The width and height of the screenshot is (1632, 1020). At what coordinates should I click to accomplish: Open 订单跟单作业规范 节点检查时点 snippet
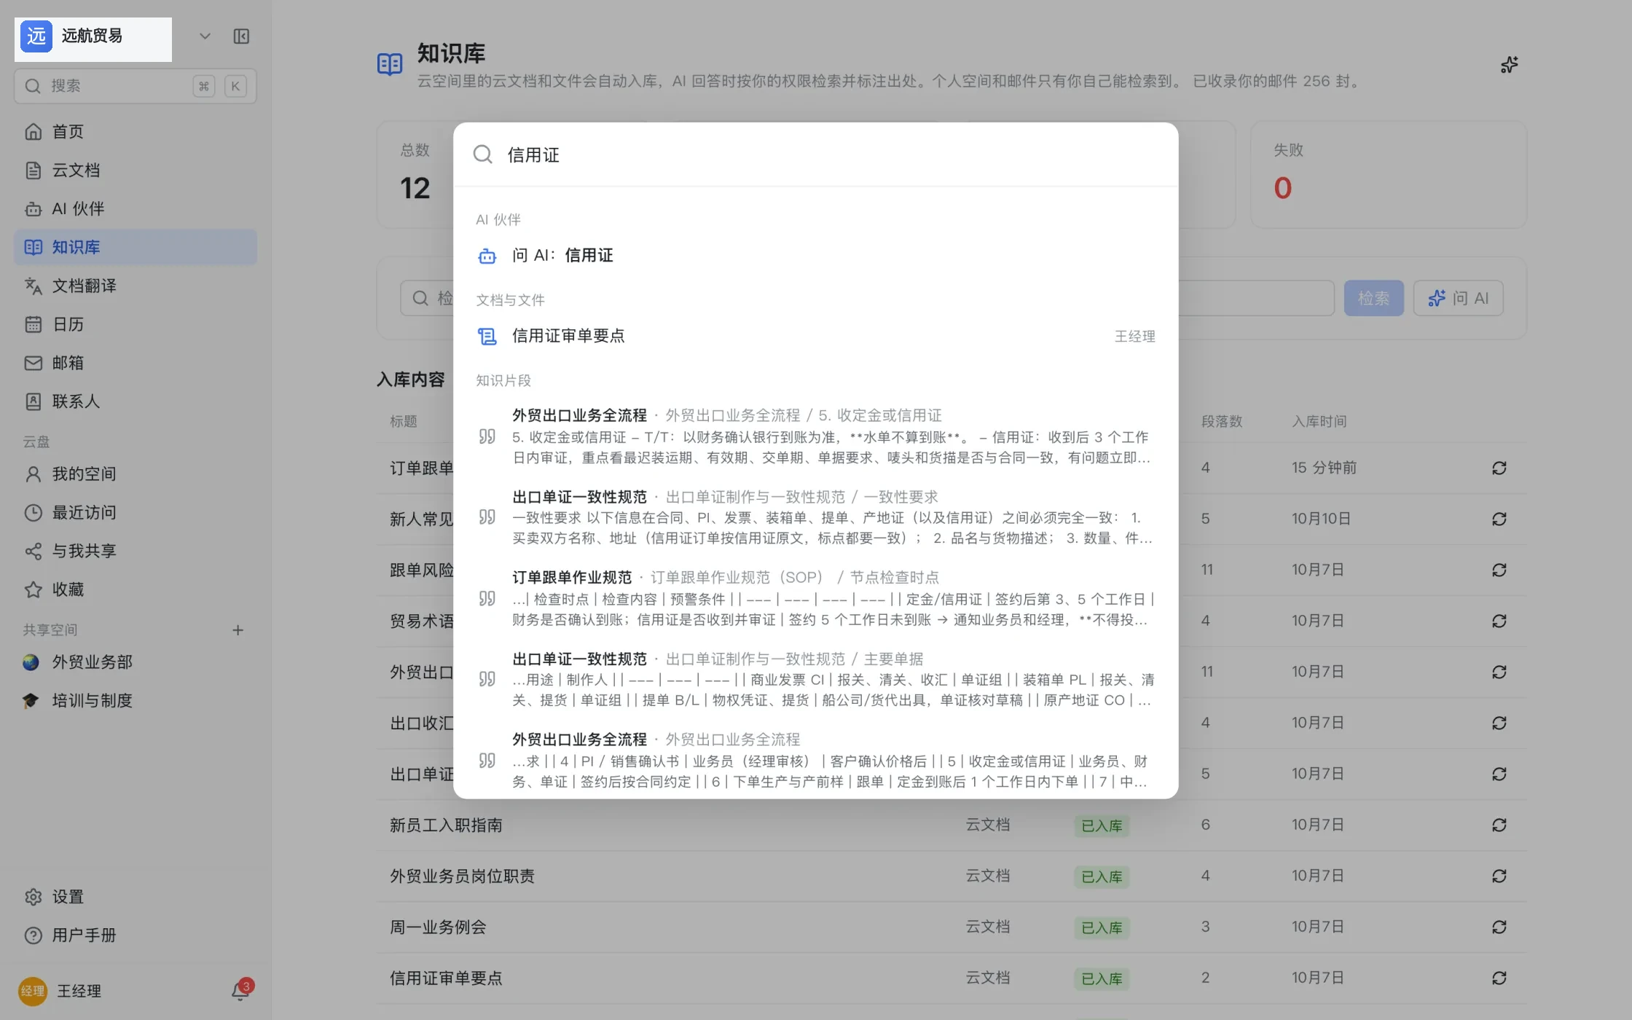tap(816, 598)
